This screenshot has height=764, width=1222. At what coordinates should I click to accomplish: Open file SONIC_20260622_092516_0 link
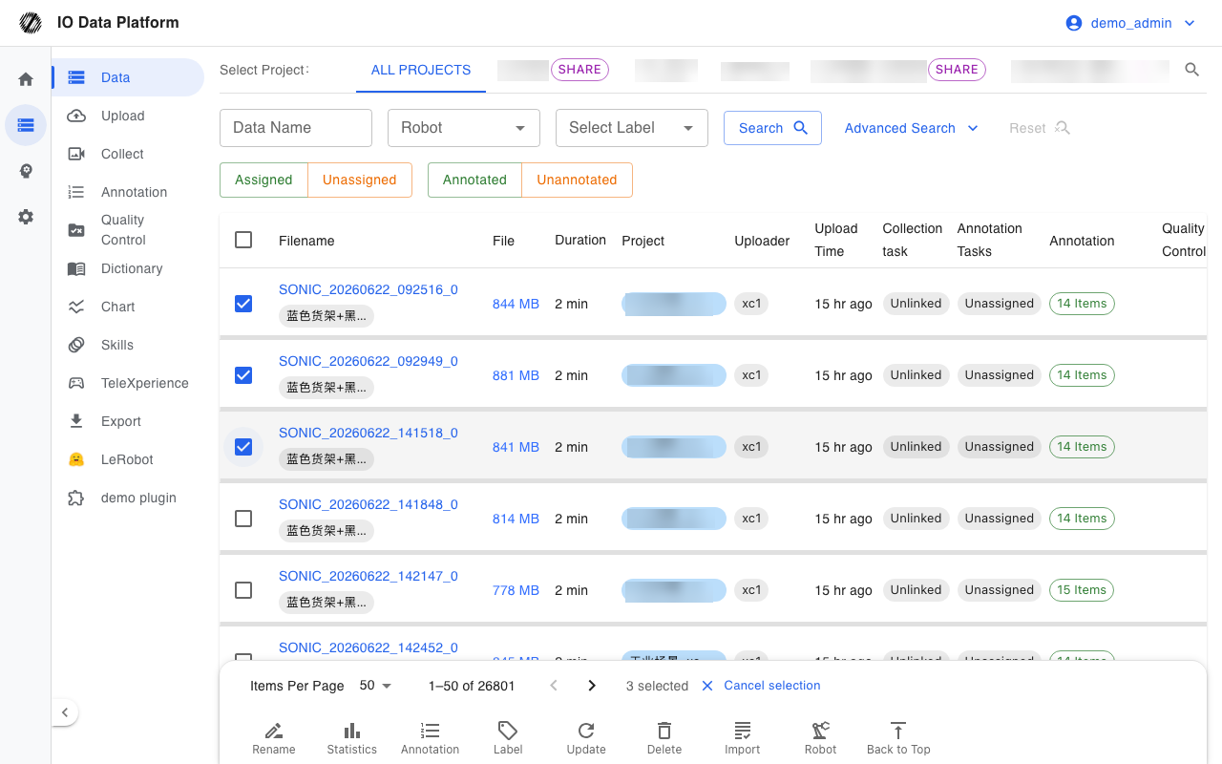pos(369,289)
